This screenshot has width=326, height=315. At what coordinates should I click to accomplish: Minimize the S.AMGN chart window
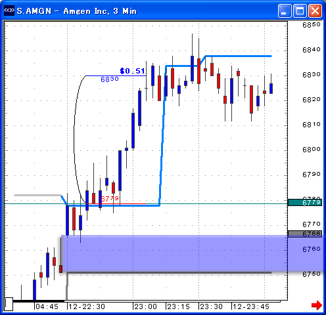tap(285, 10)
